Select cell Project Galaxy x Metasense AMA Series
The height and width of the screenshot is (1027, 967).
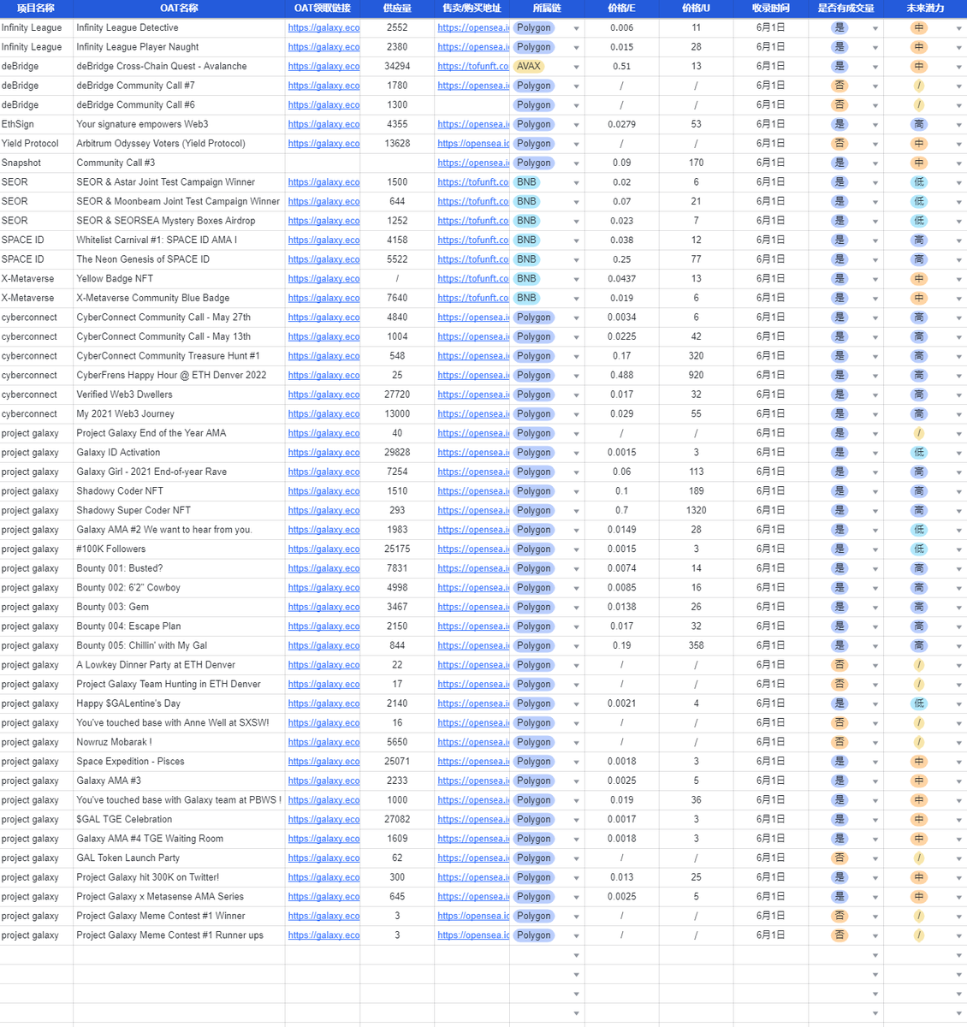click(x=179, y=896)
